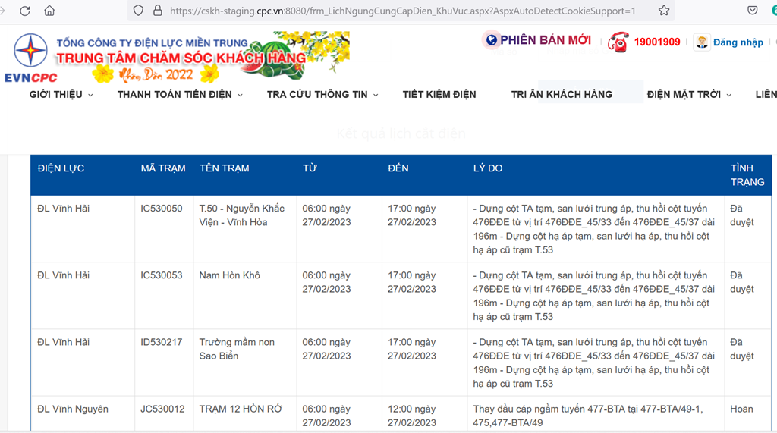The height and width of the screenshot is (433, 777).
Task: Bookmark this page with star icon
Action: click(x=664, y=11)
